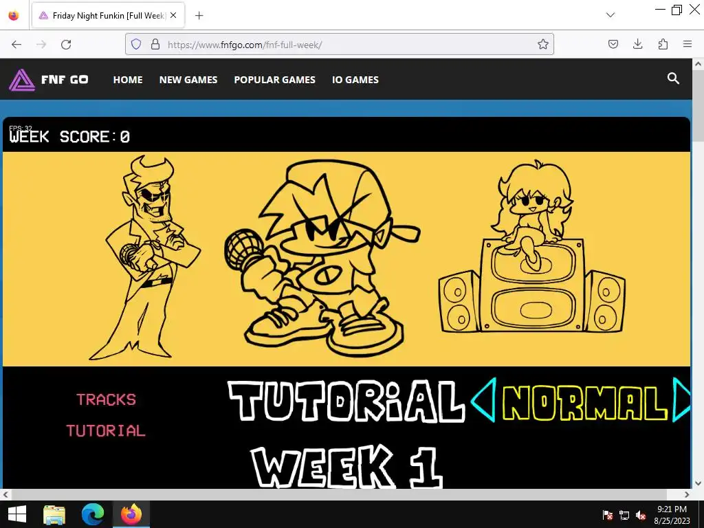Click the flag notification tray icon

pyautogui.click(x=608, y=515)
